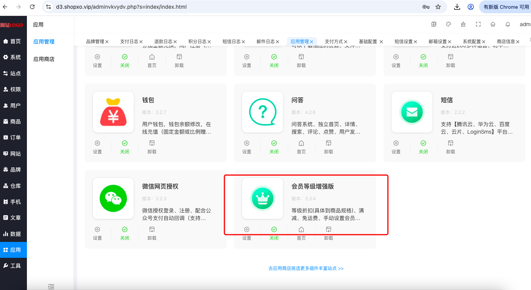
Task: Reload the page in the browser
Action: pos(32,7)
